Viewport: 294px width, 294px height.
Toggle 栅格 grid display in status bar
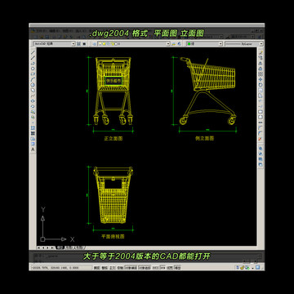105,268
